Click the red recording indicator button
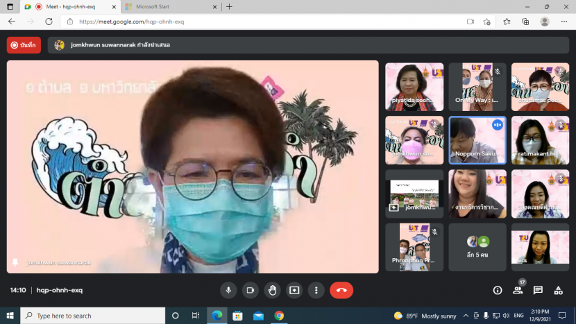Screen dimensions: 576x324 [24, 45]
